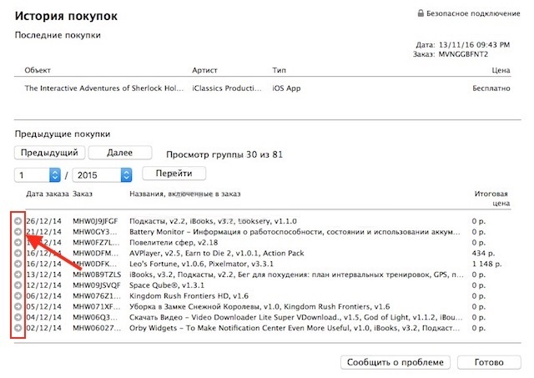Open arrow for Leo's Fortune order
The image size is (534, 378).
18,265
